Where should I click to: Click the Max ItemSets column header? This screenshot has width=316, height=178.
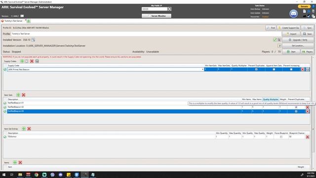tap(224, 66)
